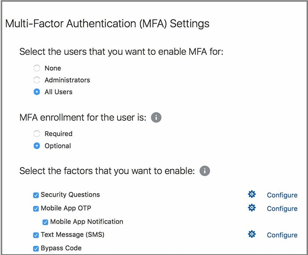This screenshot has height=255, width=308.
Task: Uncheck the Security Questions factor
Action: click(x=36, y=195)
